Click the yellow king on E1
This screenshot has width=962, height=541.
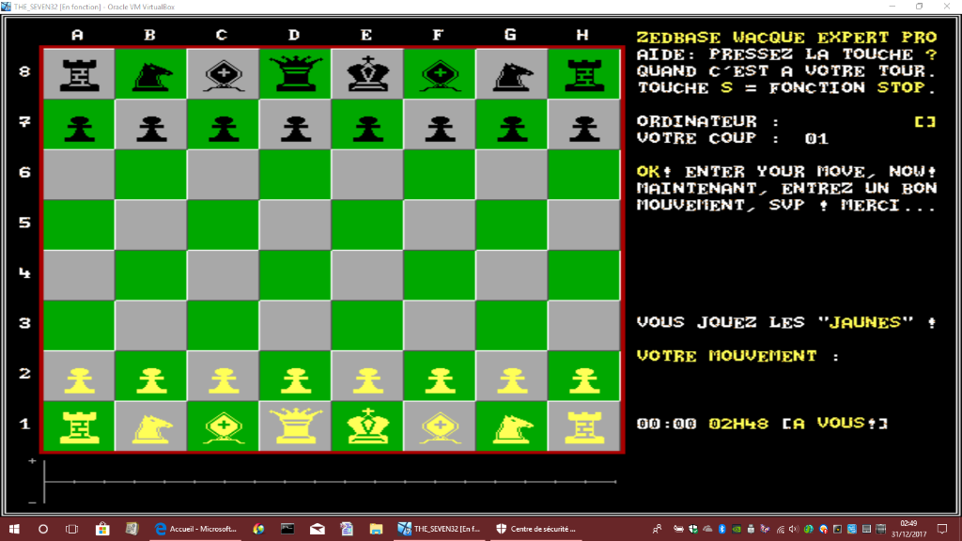tap(366, 426)
